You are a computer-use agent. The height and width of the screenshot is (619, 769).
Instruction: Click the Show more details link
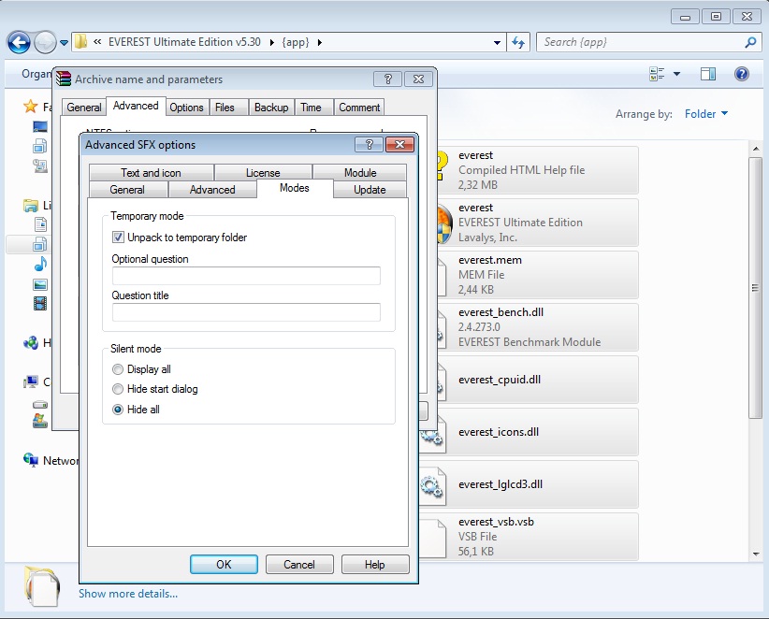point(128,594)
